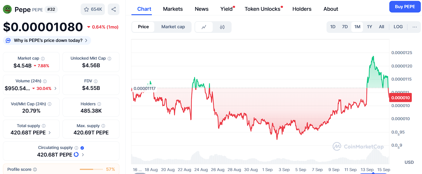Screen dimensions: 422x174
Task: Click the 0.000010 current price label
Action: coord(400,98)
